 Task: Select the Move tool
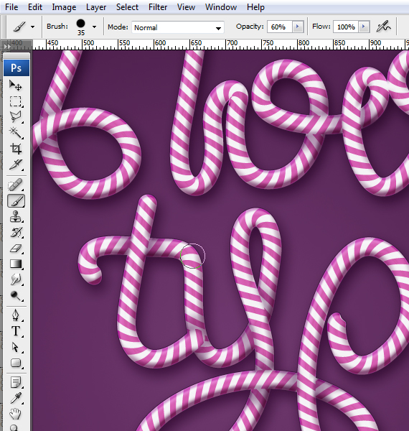15,85
